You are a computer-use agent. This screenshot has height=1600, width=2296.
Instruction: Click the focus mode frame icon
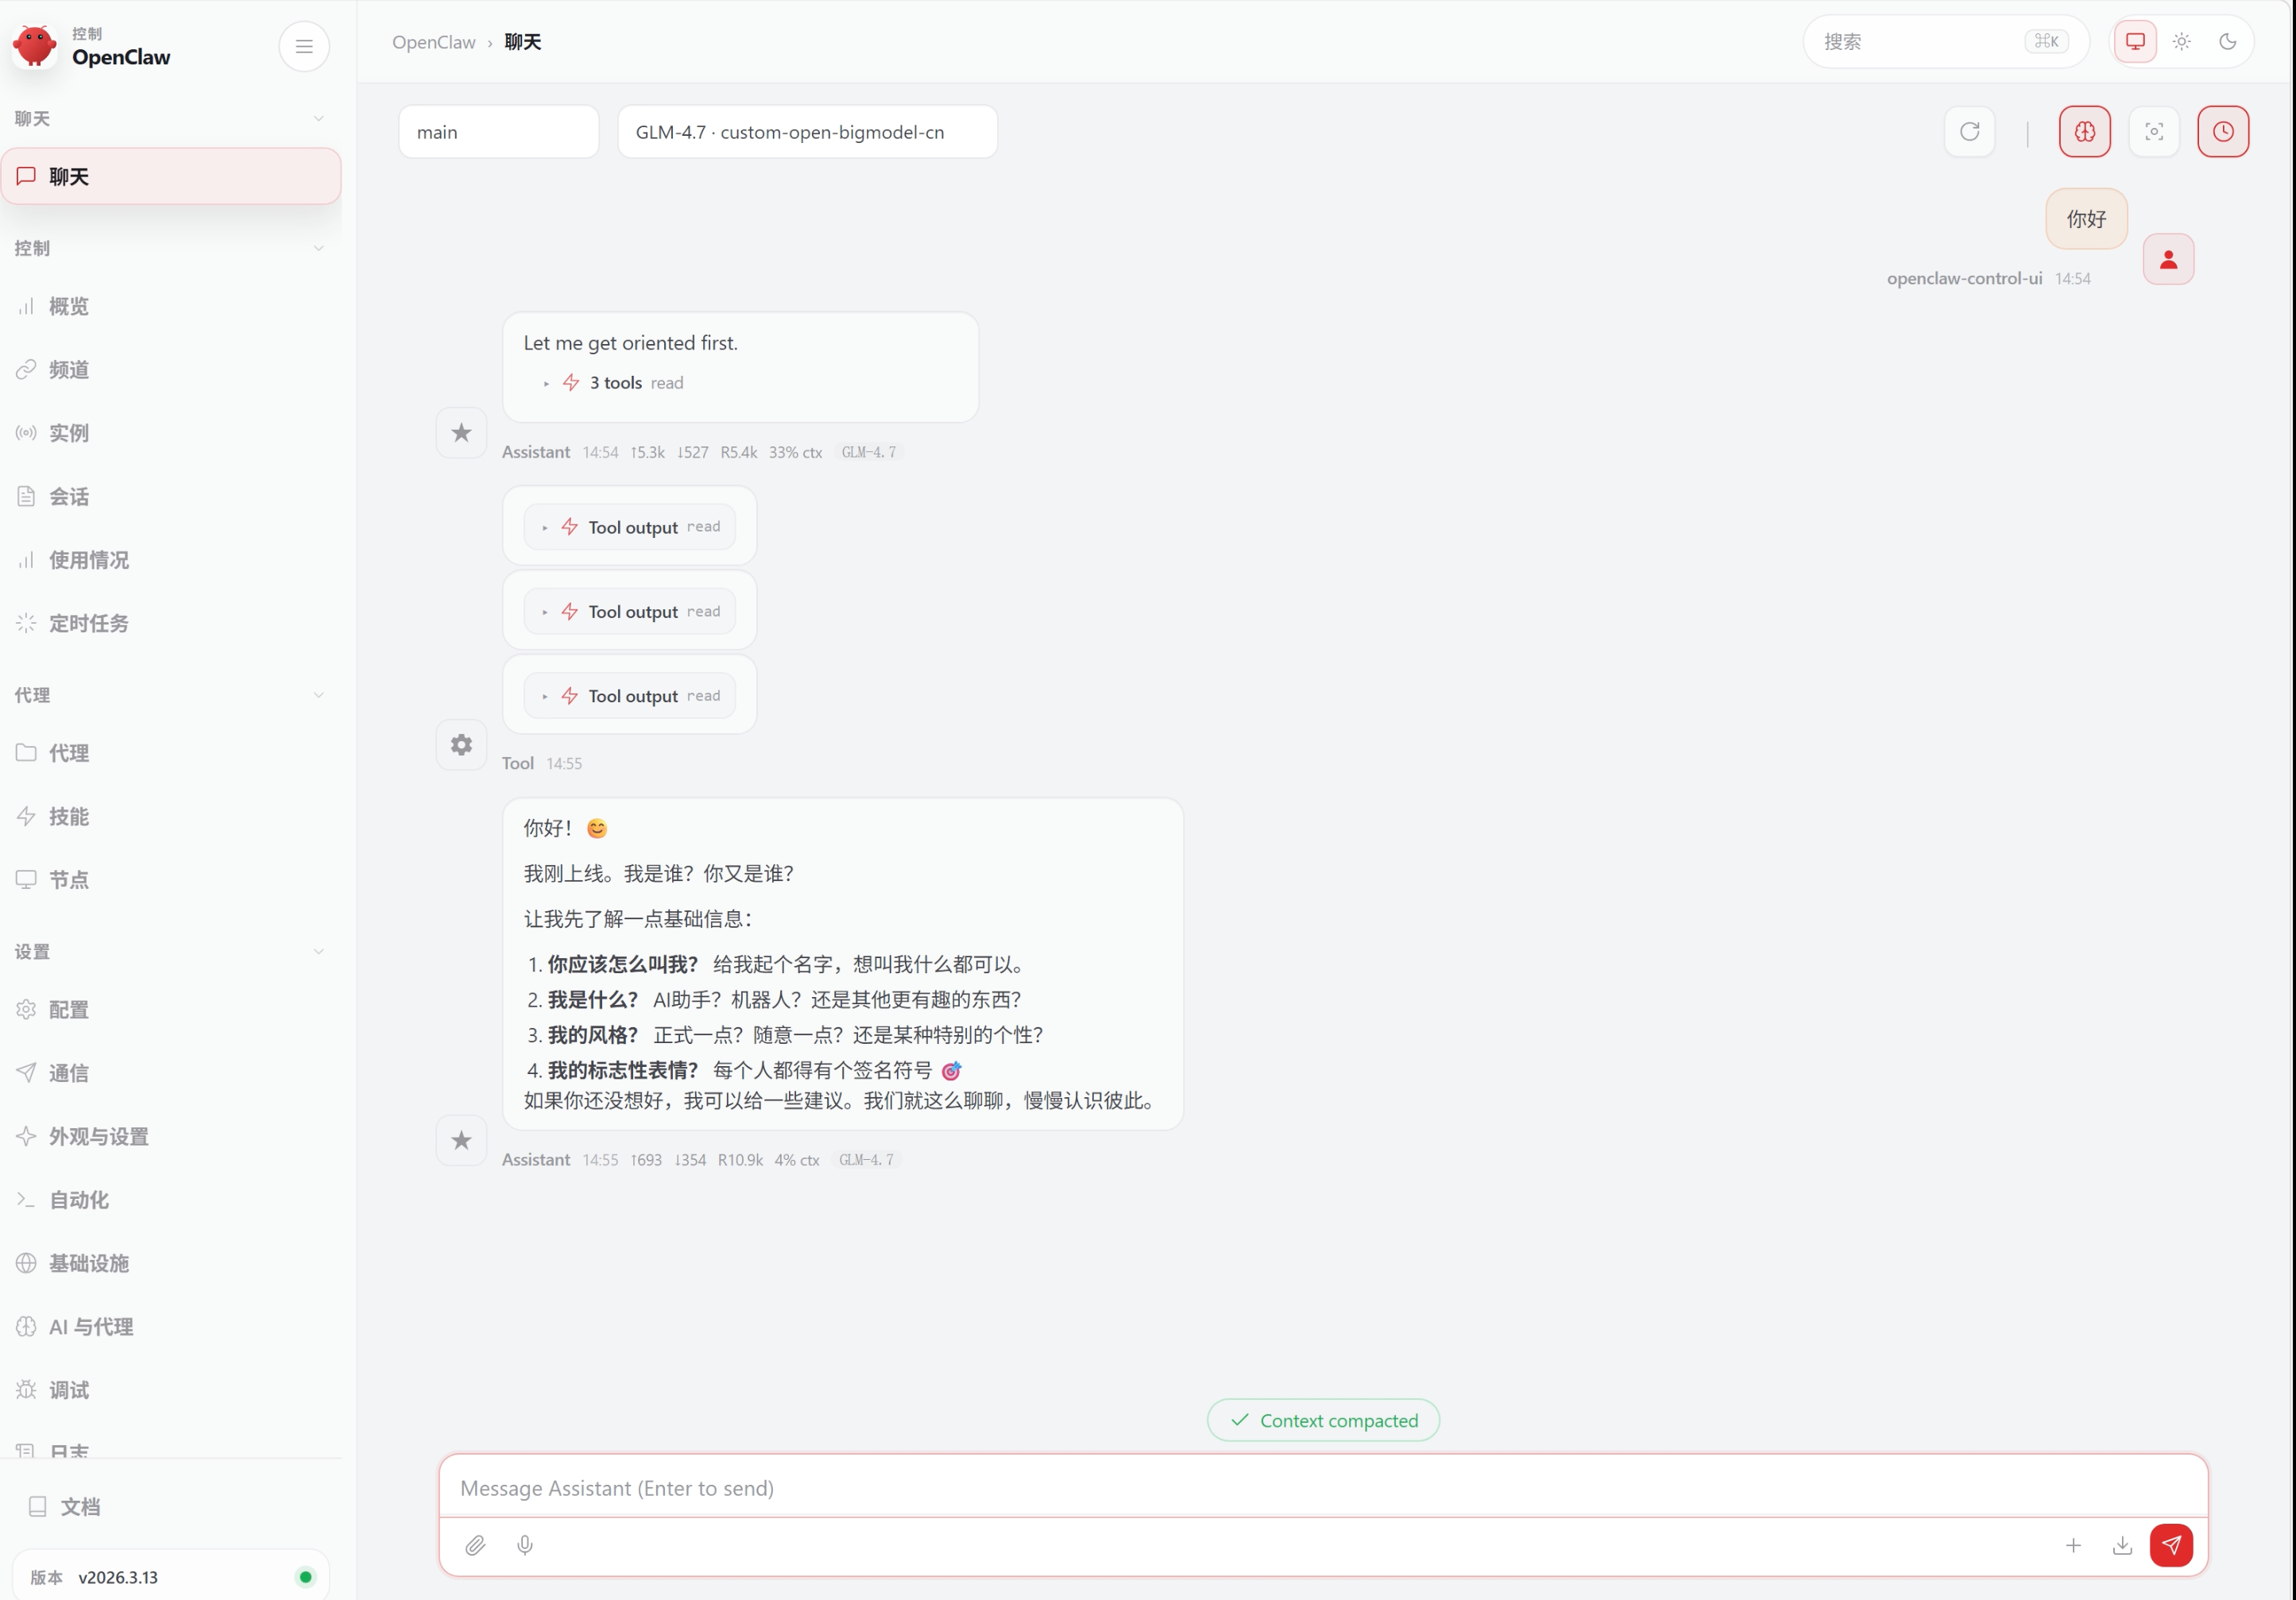point(2154,131)
